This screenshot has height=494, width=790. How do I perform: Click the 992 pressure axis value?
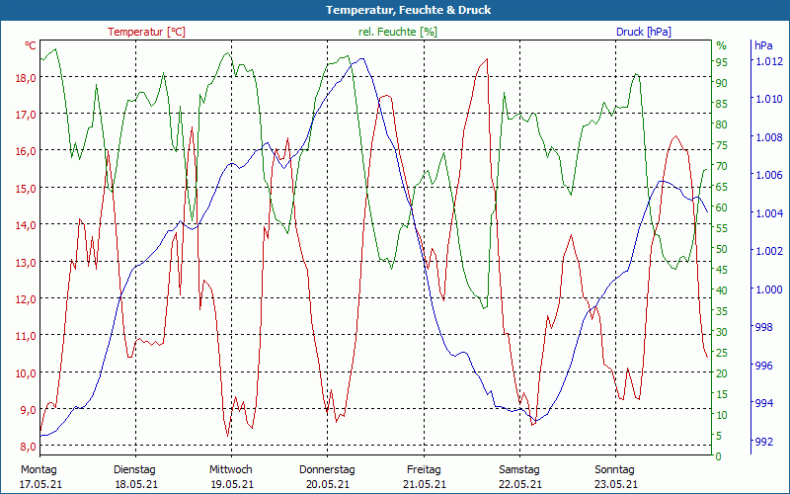click(762, 442)
